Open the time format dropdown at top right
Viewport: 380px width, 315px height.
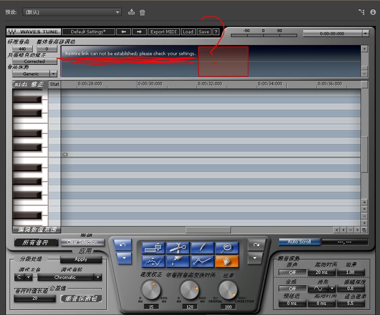point(366,33)
